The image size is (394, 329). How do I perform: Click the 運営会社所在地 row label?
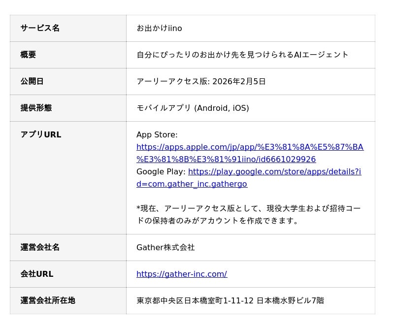[x=48, y=301]
